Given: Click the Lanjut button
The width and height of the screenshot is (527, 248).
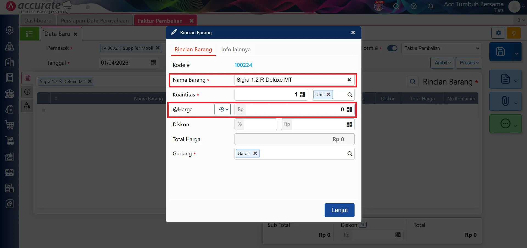Looking at the screenshot, I should 339,210.
